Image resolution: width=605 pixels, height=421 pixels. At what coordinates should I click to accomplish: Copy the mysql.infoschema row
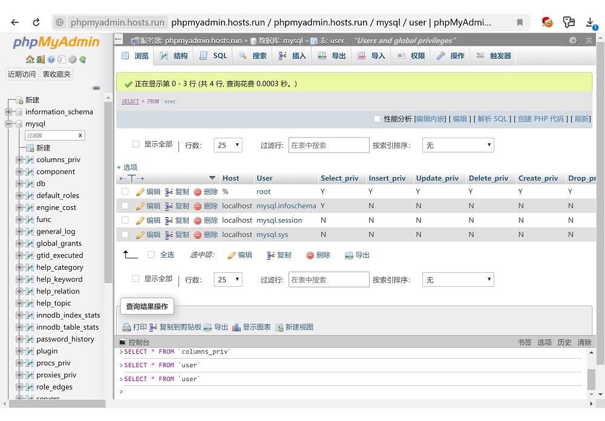coord(177,206)
